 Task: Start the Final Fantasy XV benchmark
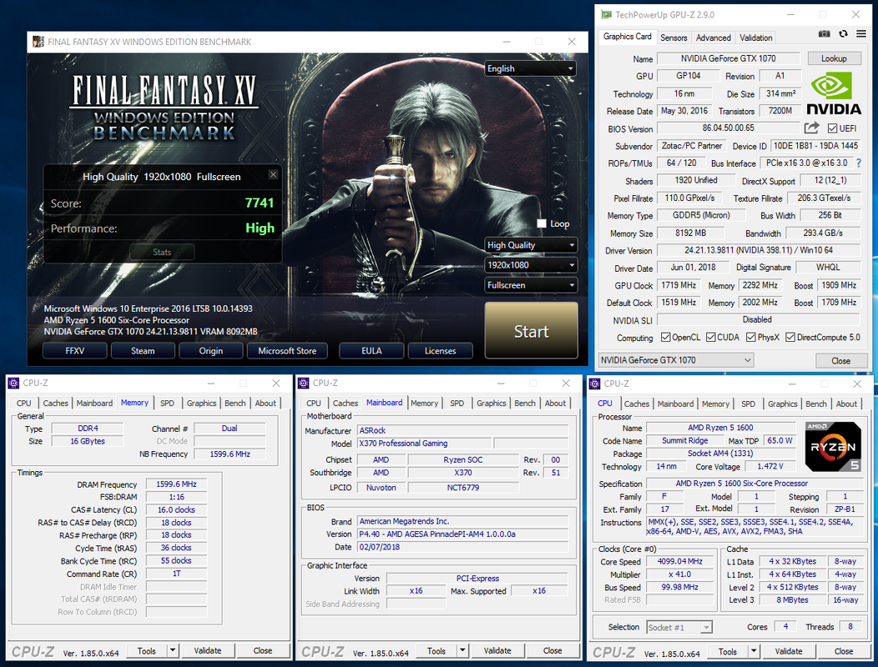point(532,331)
